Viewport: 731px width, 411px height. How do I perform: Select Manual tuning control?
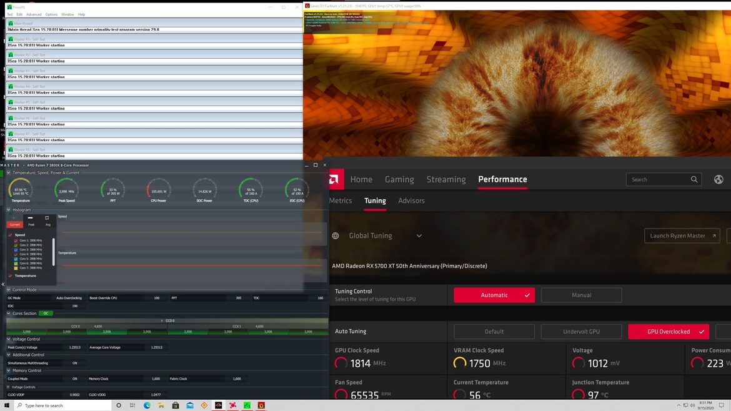click(x=581, y=295)
